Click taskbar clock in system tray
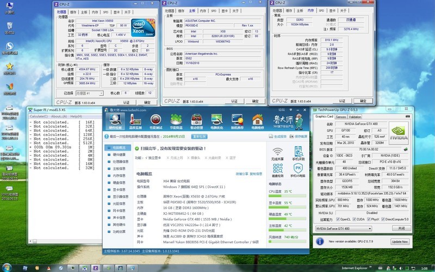The height and width of the screenshot is (272, 435). pyautogui.click(x=424, y=268)
